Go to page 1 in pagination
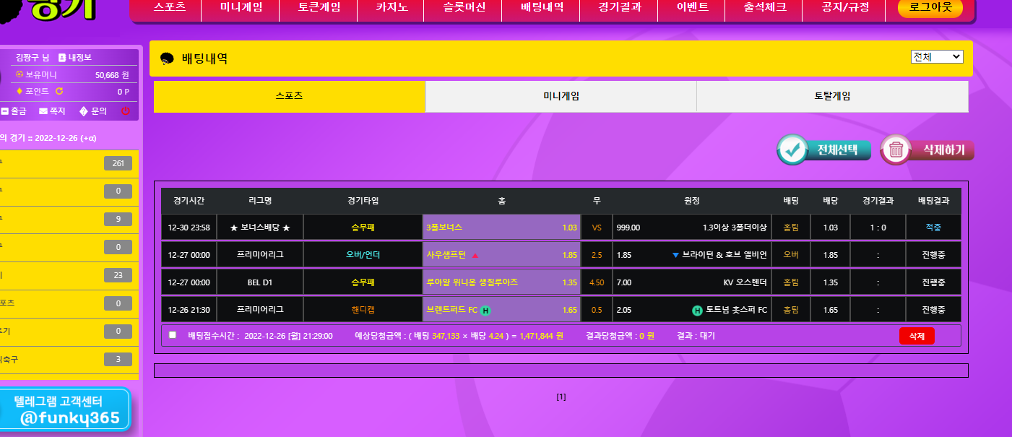The height and width of the screenshot is (437, 1012). point(561,397)
